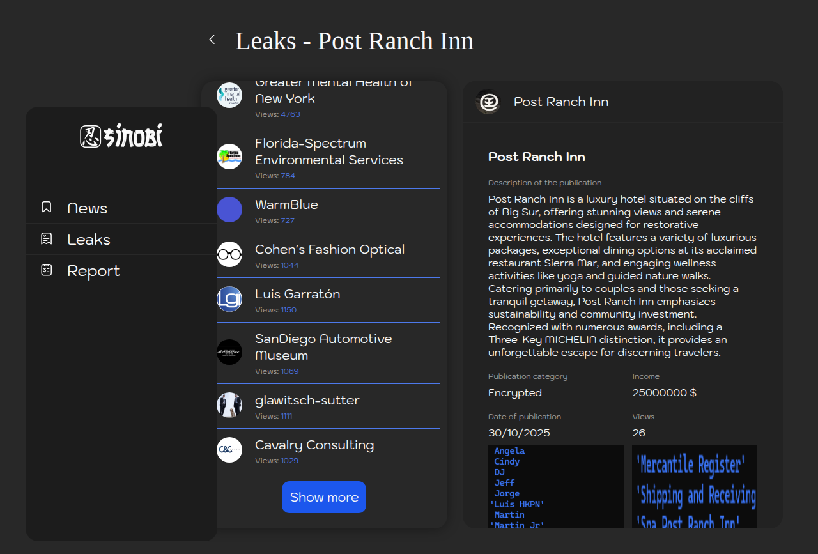Click the Sinobi logo in sidebar
Image resolution: width=818 pixels, height=554 pixels.
(x=121, y=135)
